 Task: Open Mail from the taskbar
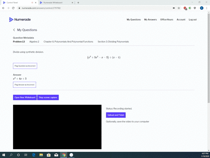coord(56,155)
